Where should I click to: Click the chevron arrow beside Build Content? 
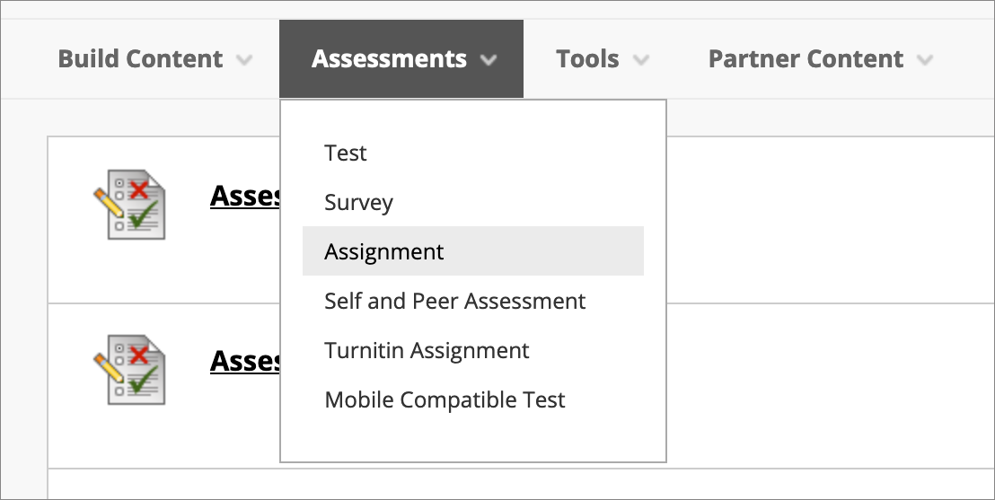pos(244,59)
